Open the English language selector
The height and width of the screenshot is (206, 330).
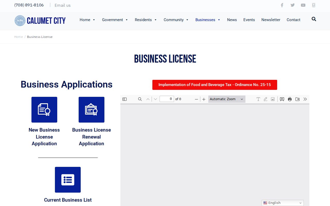tap(283, 203)
